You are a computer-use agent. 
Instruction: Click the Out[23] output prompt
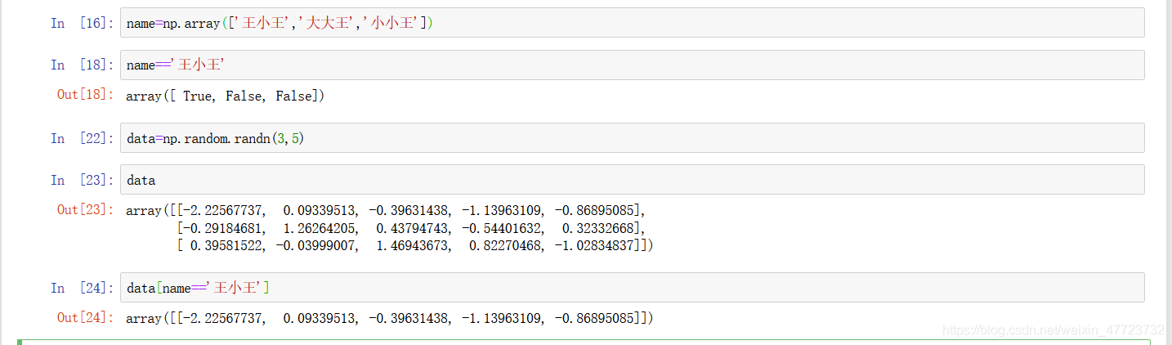(85, 210)
